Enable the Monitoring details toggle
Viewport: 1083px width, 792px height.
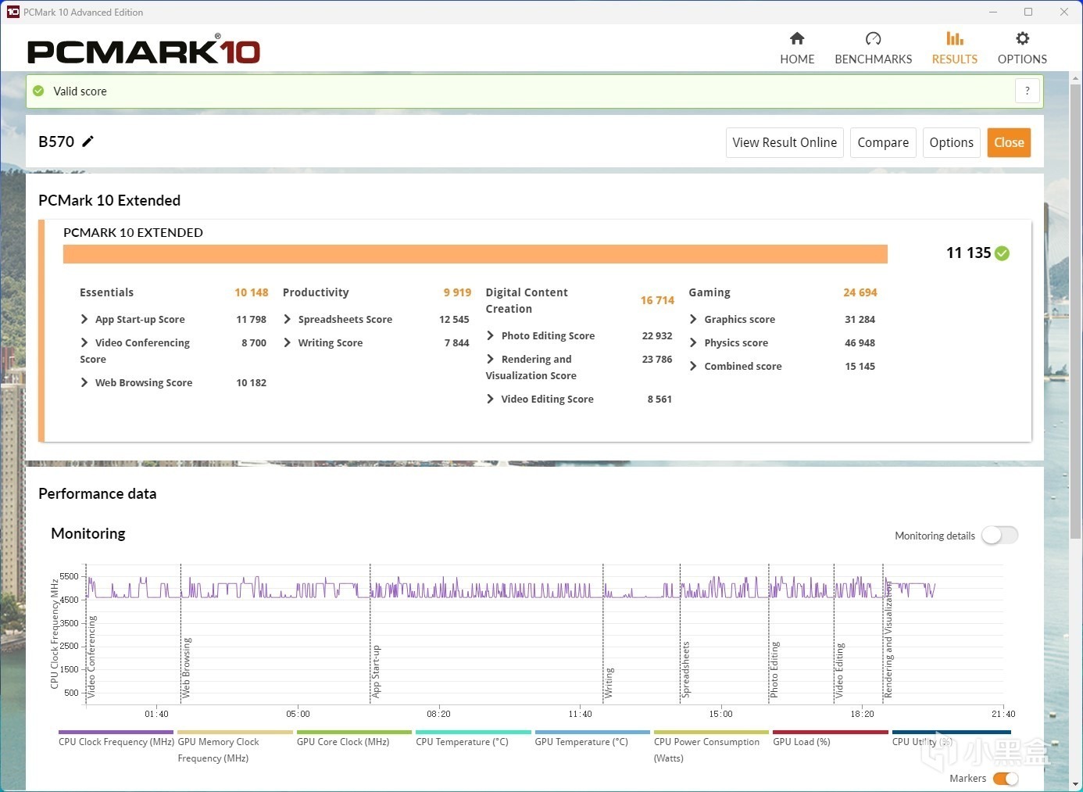point(1000,536)
